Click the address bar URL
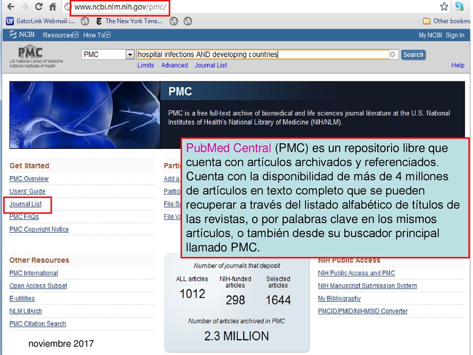 [120, 7]
